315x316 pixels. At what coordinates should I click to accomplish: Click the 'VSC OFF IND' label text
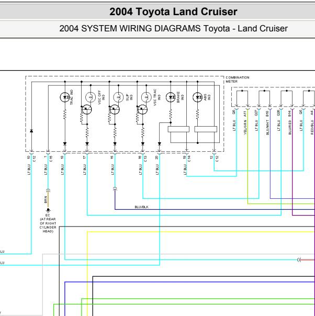click(x=101, y=97)
